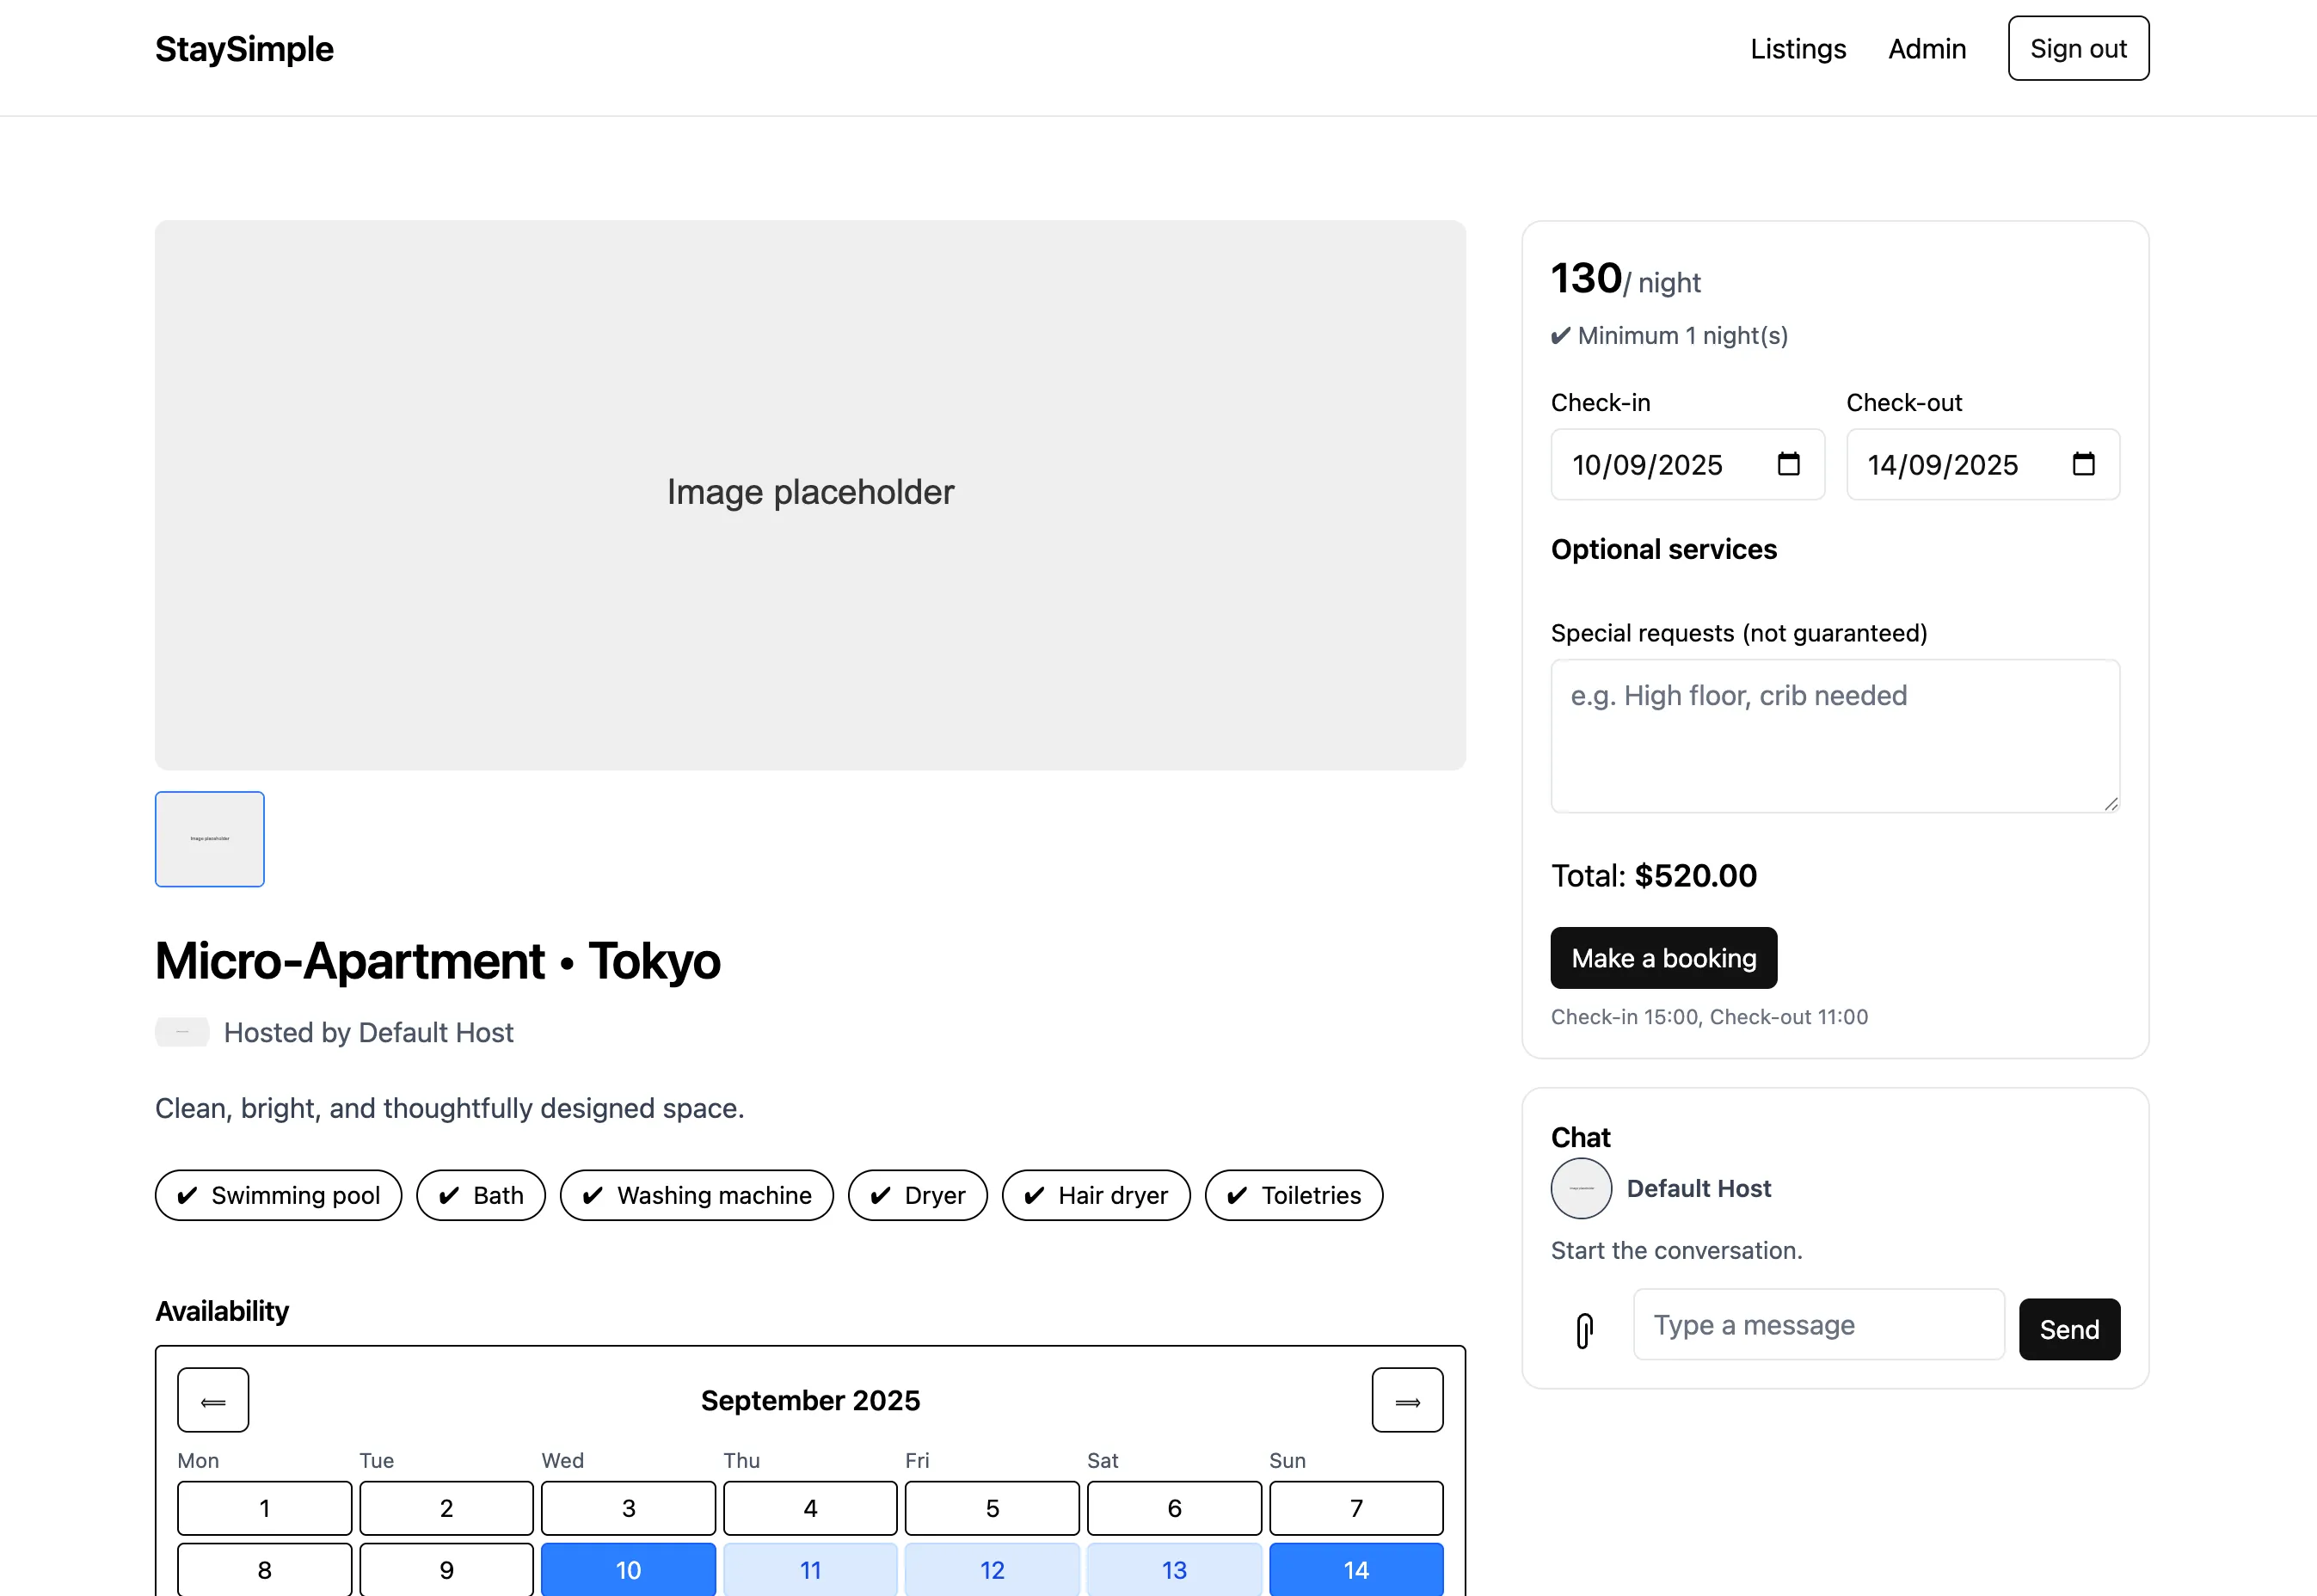The width and height of the screenshot is (2317, 1596).
Task: Click the Sign out button
Action: point(2078,48)
